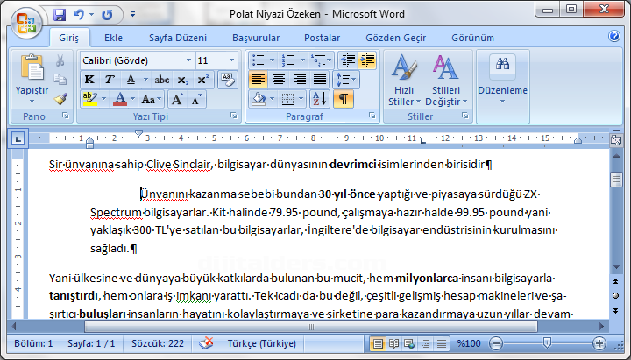Save document via Quick Access floppy icon

pyautogui.click(x=60, y=15)
